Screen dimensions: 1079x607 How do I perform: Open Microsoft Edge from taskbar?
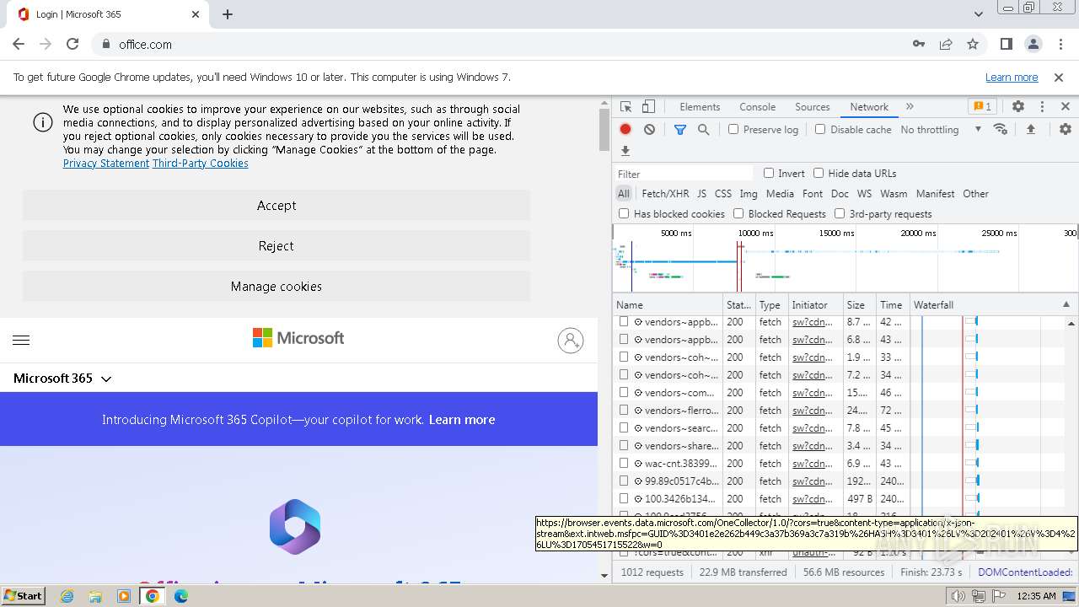point(180,596)
